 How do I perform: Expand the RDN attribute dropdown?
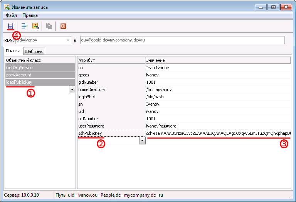(68, 40)
